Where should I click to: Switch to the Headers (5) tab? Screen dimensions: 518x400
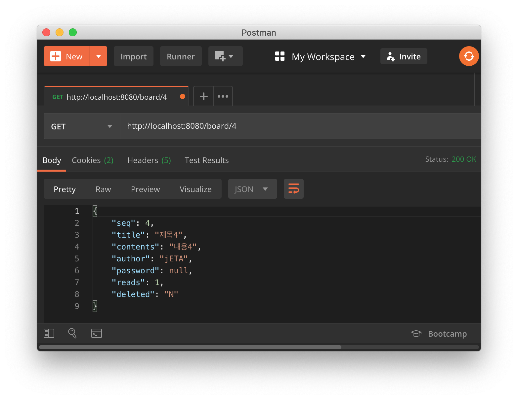tap(149, 160)
